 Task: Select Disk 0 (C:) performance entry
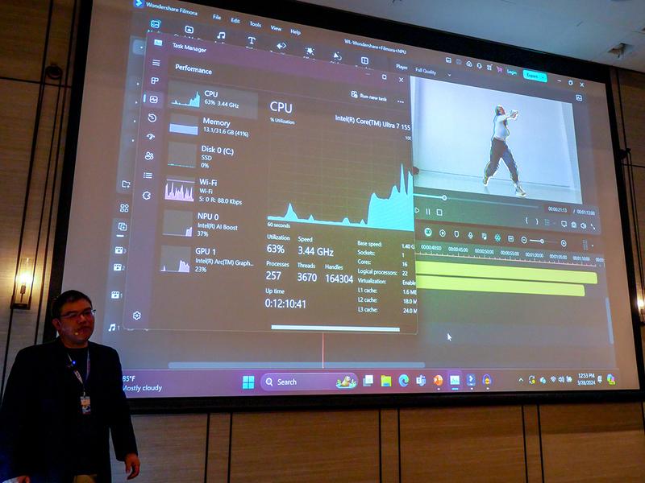pyautogui.click(x=209, y=156)
